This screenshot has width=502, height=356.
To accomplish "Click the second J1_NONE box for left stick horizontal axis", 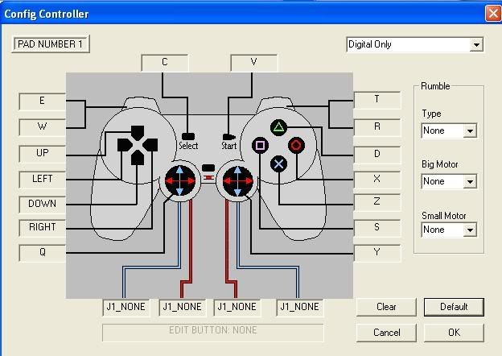I will [182, 308].
